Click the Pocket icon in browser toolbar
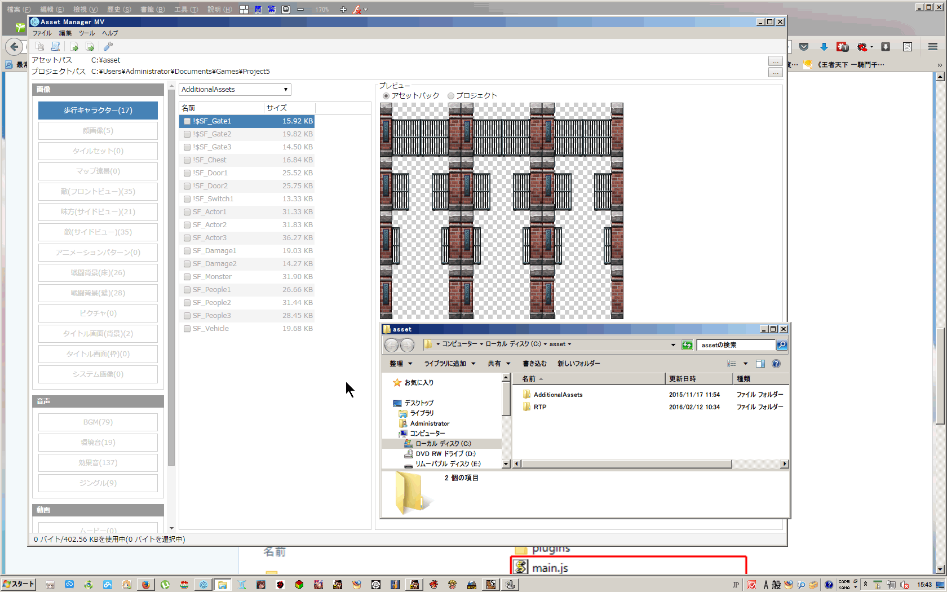Image resolution: width=947 pixels, height=592 pixels. coord(804,47)
